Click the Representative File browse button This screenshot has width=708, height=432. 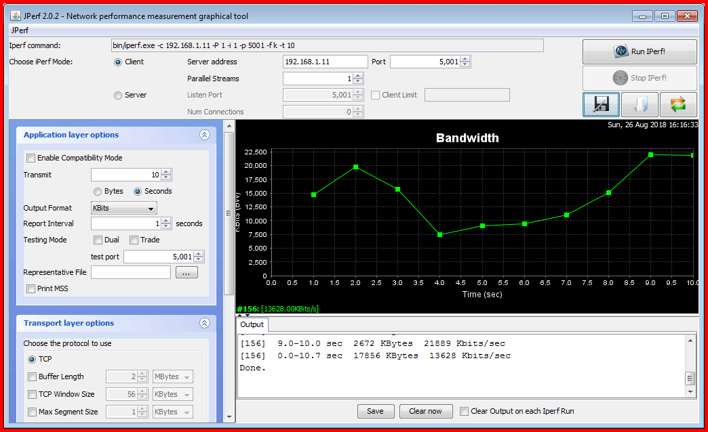(186, 272)
